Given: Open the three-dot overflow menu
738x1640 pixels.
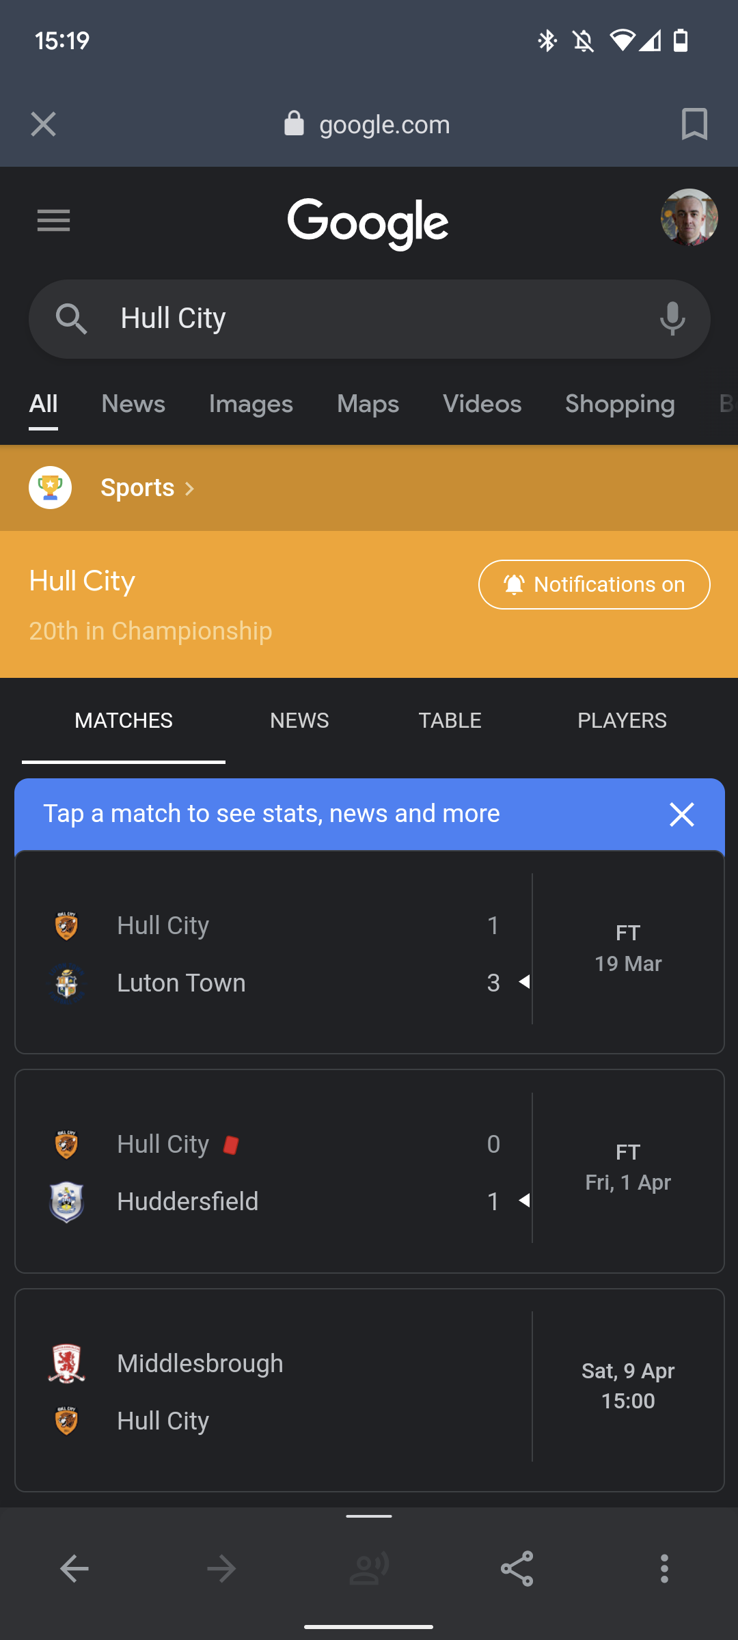Looking at the screenshot, I should [x=664, y=1568].
